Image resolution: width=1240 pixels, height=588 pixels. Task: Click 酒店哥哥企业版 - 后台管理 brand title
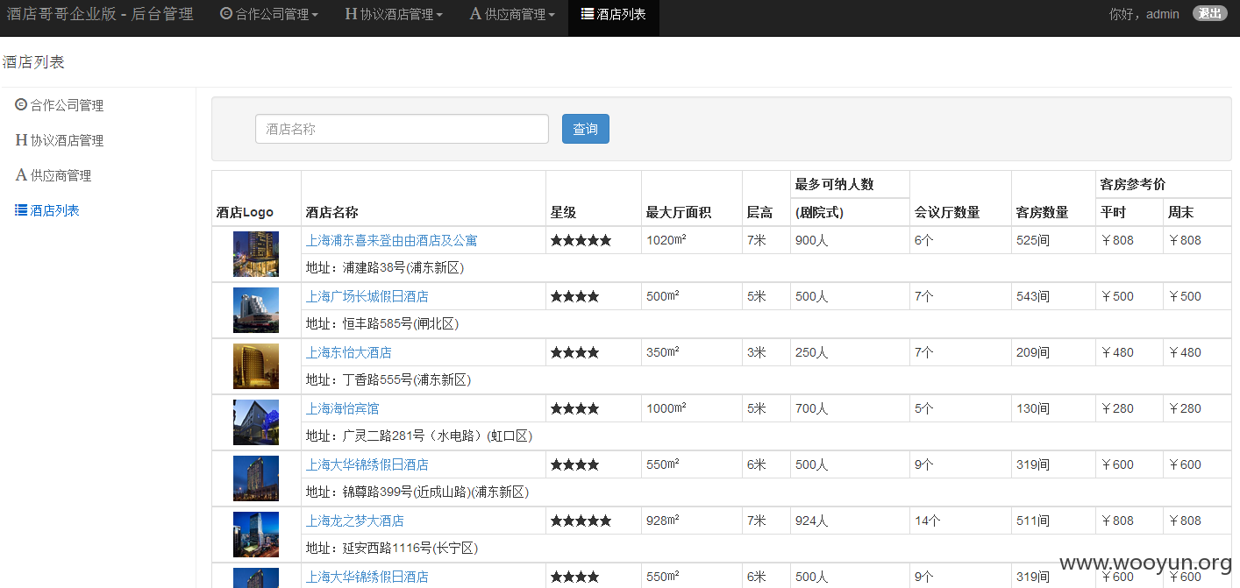click(100, 14)
